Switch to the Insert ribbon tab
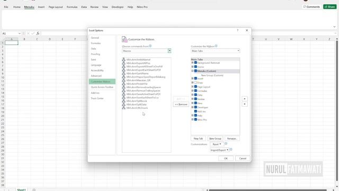The height and width of the screenshot is (191, 339). (x=41, y=7)
